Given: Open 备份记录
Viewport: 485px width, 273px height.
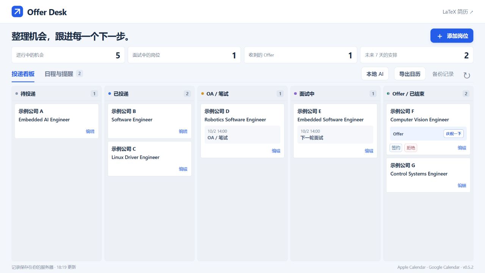Looking at the screenshot, I should [443, 74].
